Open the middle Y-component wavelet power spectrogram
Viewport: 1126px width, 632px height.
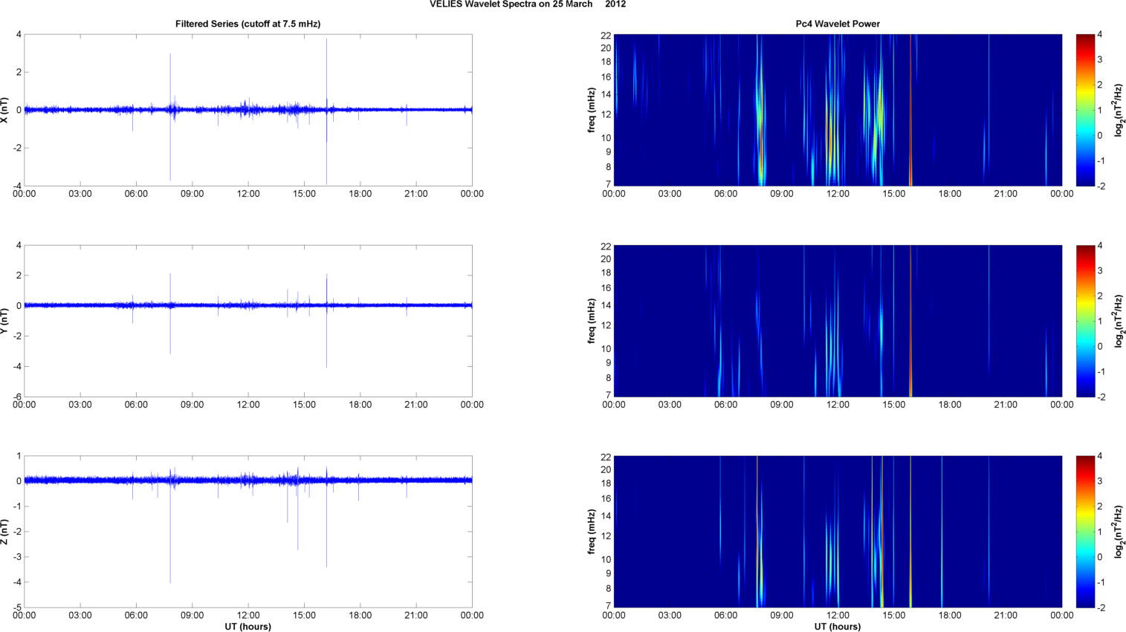point(837,321)
